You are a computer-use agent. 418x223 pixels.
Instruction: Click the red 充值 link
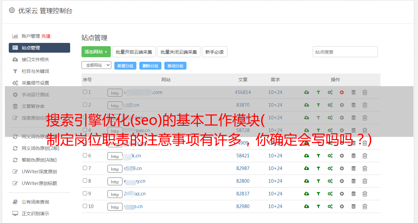pos(46,36)
